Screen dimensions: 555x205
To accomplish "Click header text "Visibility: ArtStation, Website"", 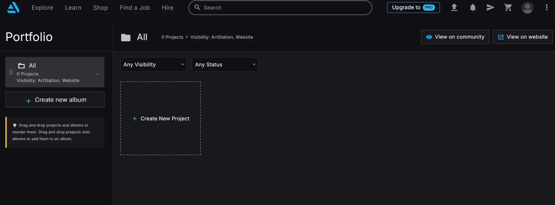I will [222, 37].
